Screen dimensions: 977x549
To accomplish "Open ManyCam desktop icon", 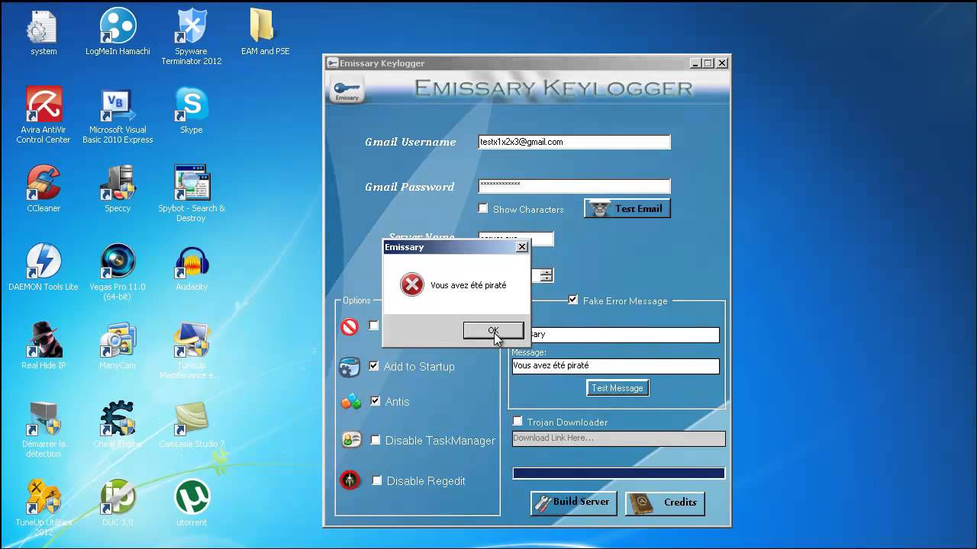I will [118, 346].
